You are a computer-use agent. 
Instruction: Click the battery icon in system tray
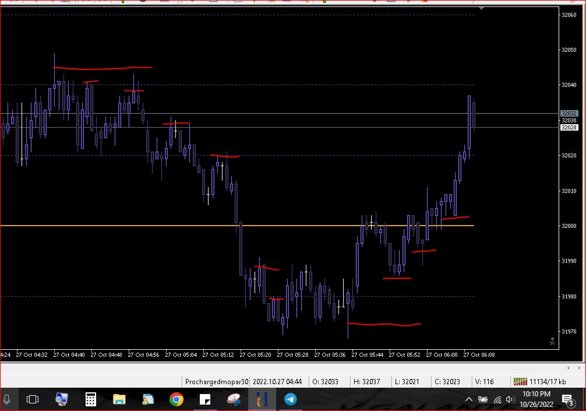tap(482, 399)
